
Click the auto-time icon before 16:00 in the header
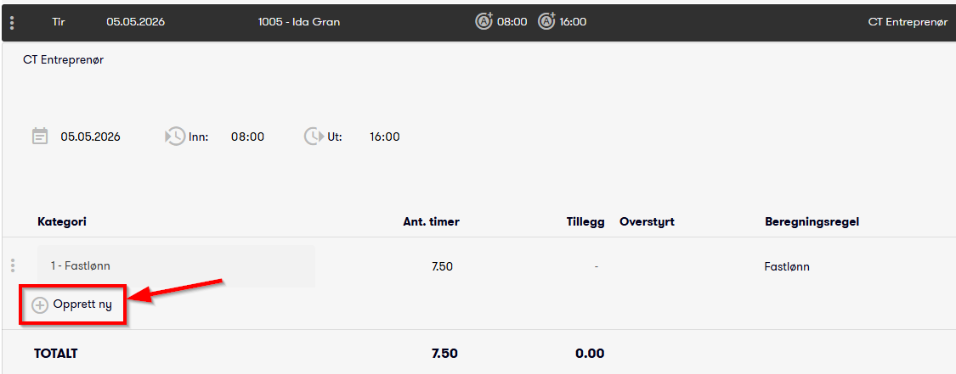click(x=547, y=22)
